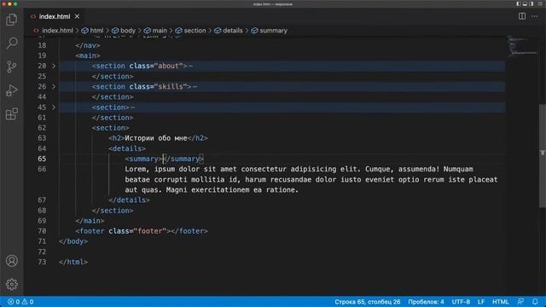Click the feedback icon in status bar
The image size is (546, 307).
point(520,302)
